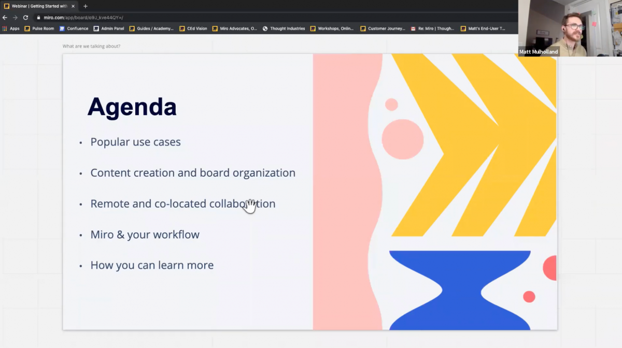Open the Thought Industries bookmark
This screenshot has height=348, width=622.
(284, 28)
